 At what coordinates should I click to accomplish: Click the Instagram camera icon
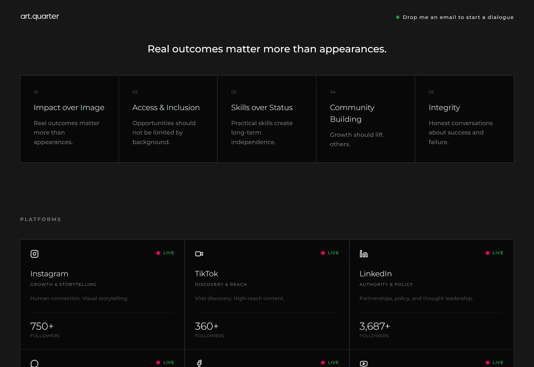[x=34, y=254]
